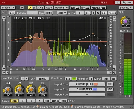Click the VOCALS instance name field

103,2
